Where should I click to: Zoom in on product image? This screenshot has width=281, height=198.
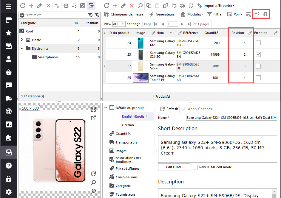pos(93,183)
